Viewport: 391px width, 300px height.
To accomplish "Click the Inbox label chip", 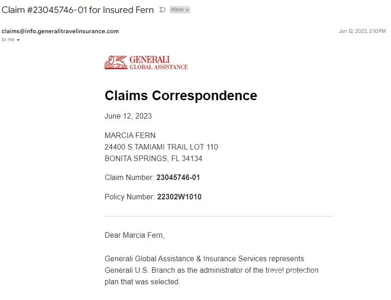I will 178,10.
